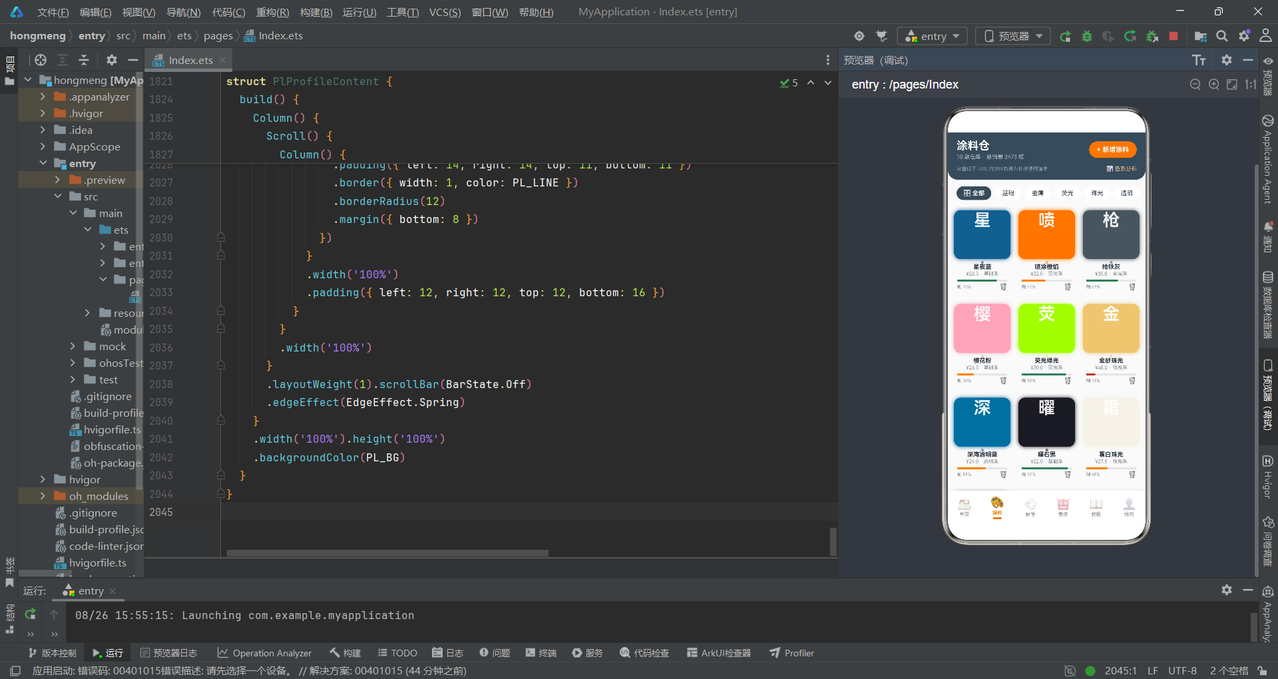Image resolution: width=1278 pixels, height=679 pixels.
Task: Zoom out the previewer device
Action: (1195, 85)
